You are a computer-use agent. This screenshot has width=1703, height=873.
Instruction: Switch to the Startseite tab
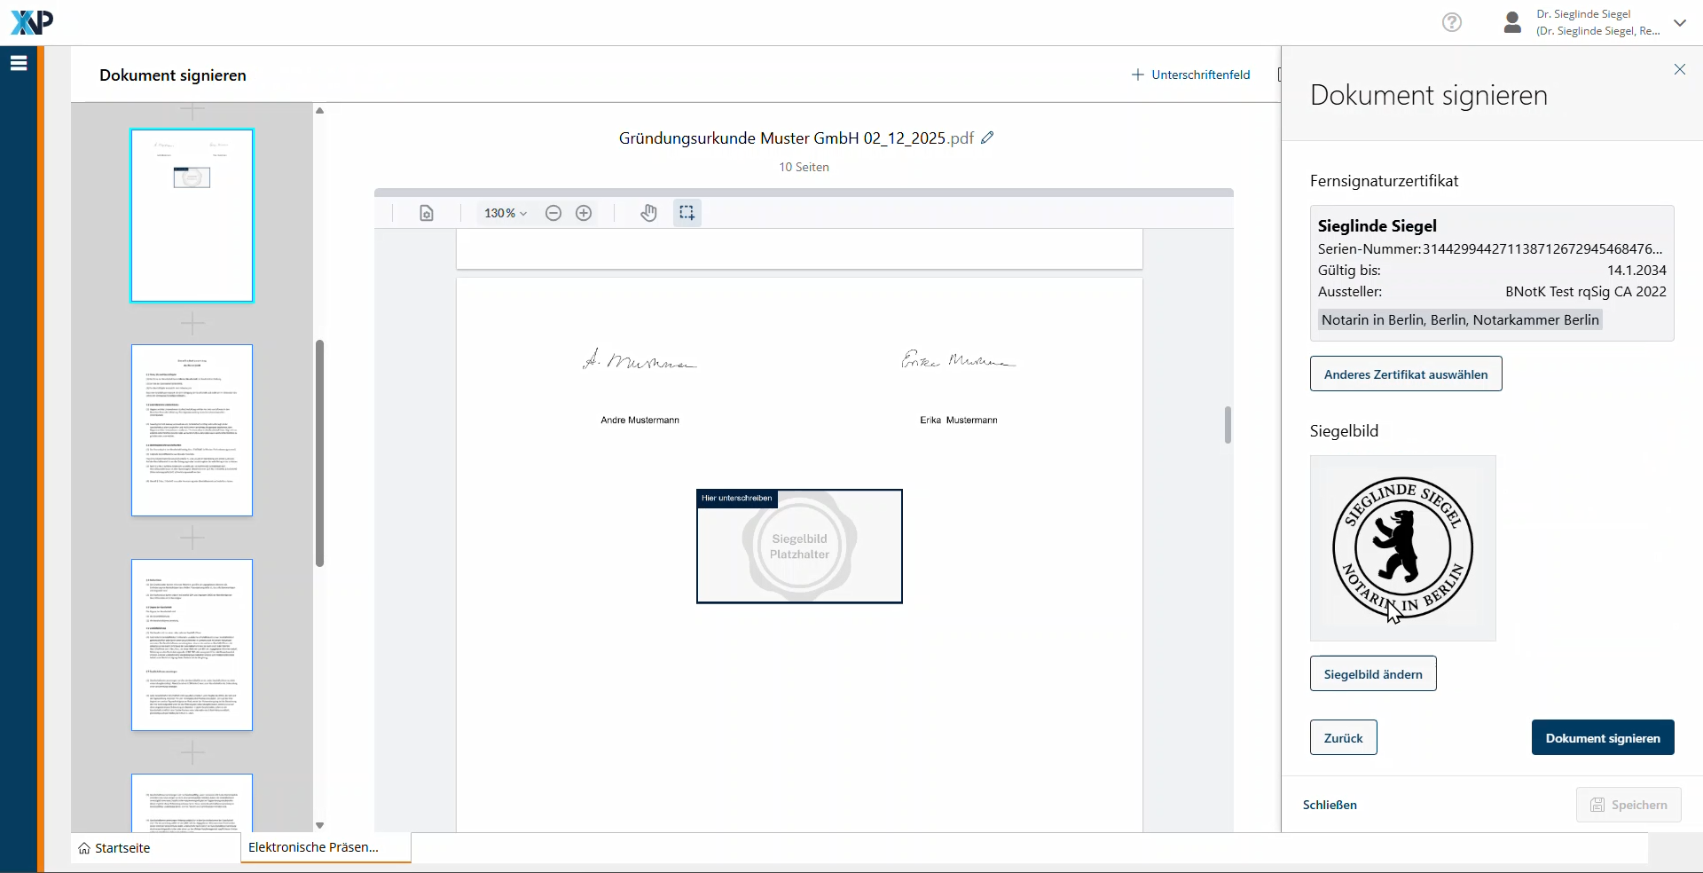(114, 848)
